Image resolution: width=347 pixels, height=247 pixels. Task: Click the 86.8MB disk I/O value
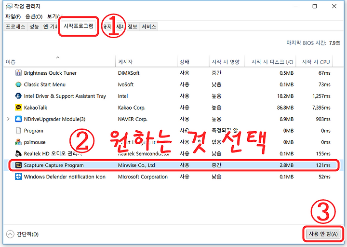(285, 108)
